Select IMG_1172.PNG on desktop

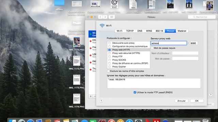click(x=77, y=61)
